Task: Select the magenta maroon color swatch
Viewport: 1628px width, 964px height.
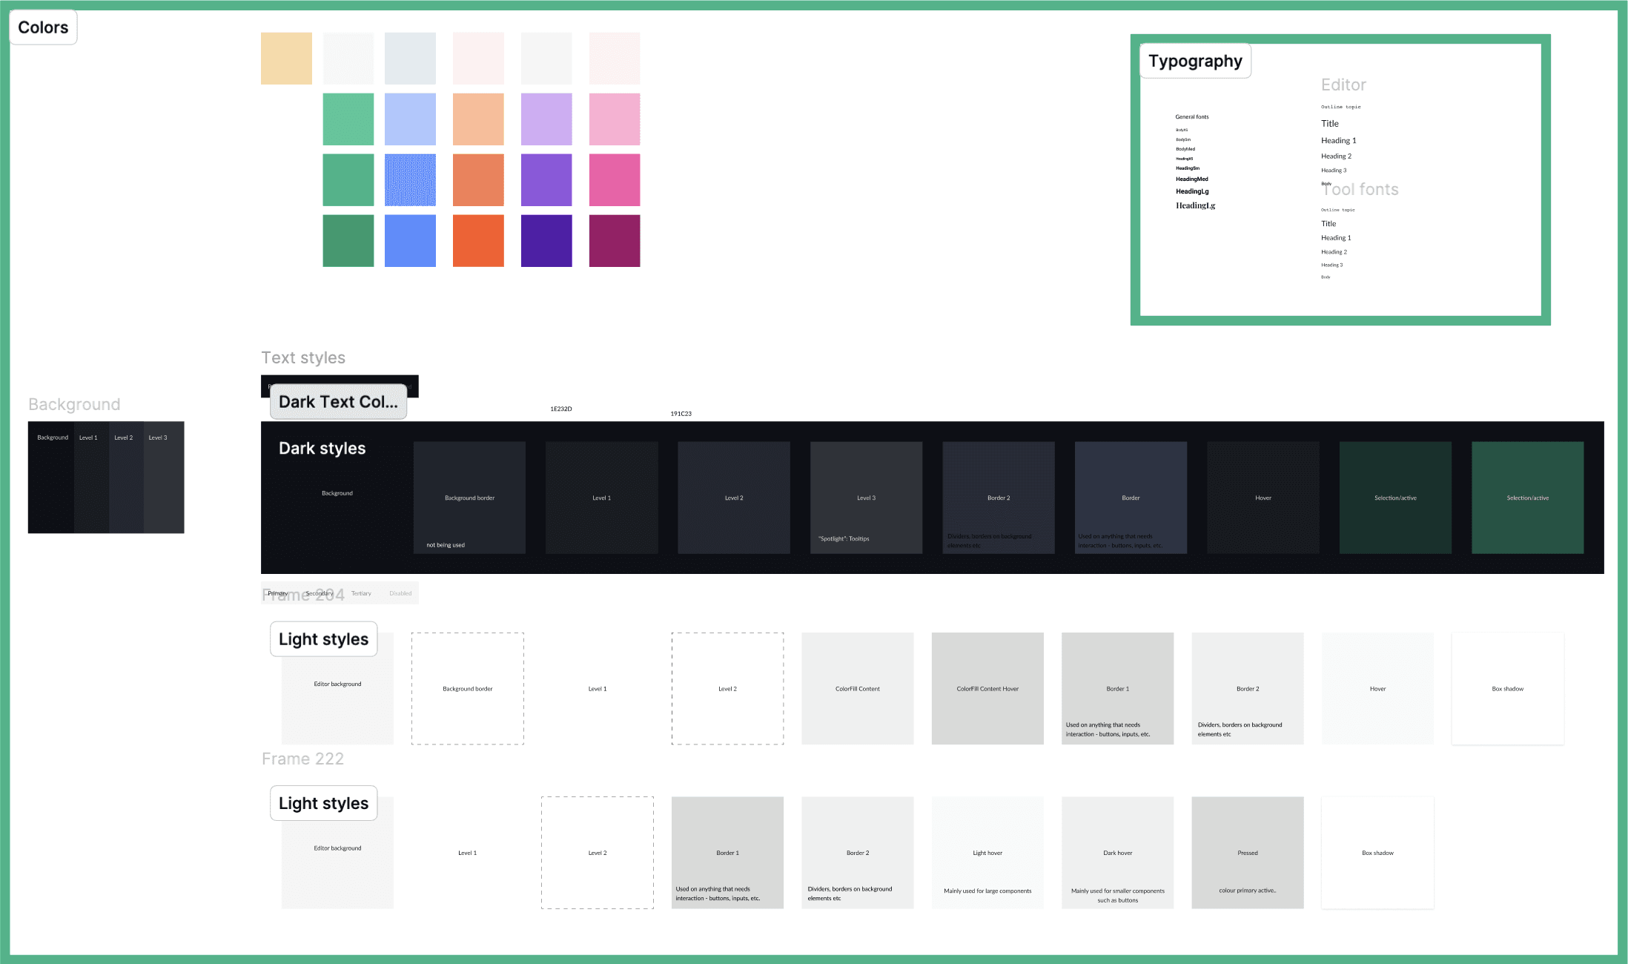Action: [x=615, y=240]
